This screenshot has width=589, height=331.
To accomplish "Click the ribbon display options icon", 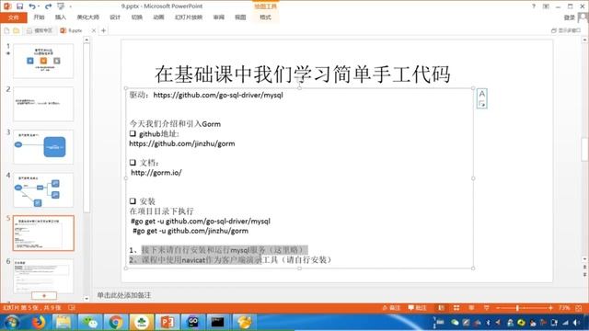I will coord(546,6).
